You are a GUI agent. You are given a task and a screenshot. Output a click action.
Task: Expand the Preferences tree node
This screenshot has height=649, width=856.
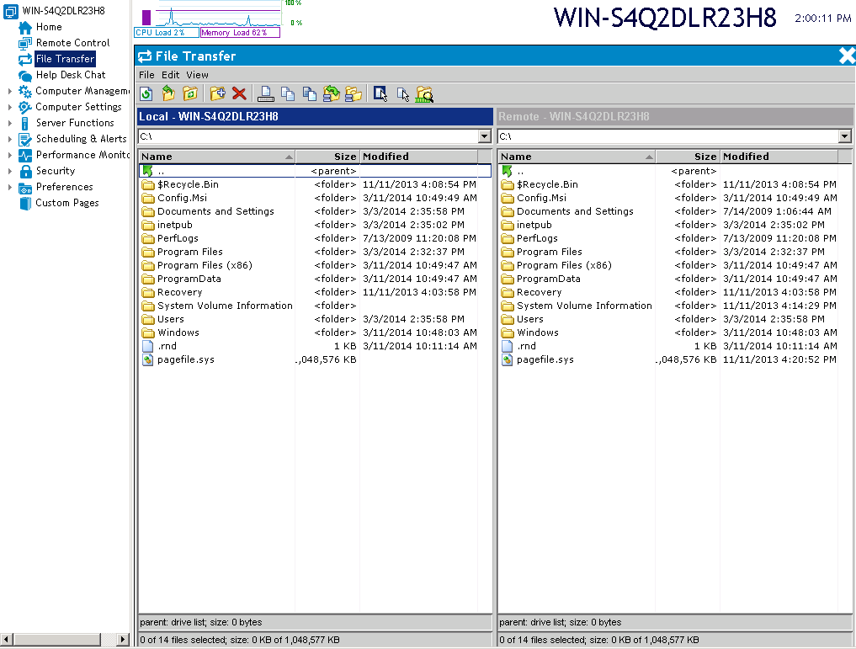10,187
